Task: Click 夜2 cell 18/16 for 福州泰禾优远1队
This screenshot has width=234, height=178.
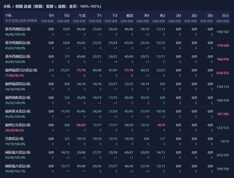Action: 161,111
